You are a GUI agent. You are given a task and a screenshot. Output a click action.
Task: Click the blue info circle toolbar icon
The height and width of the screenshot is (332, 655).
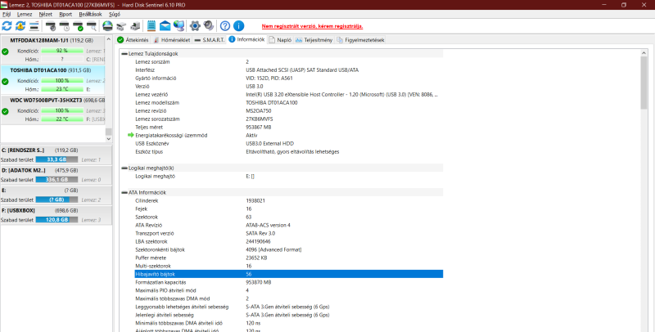point(238,26)
